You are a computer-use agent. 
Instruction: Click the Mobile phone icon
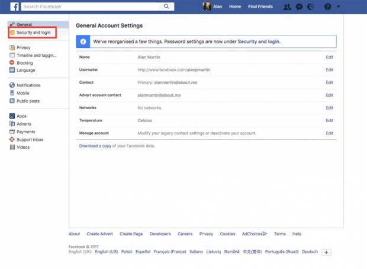tap(12, 93)
